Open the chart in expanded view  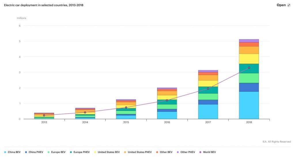click(x=281, y=5)
